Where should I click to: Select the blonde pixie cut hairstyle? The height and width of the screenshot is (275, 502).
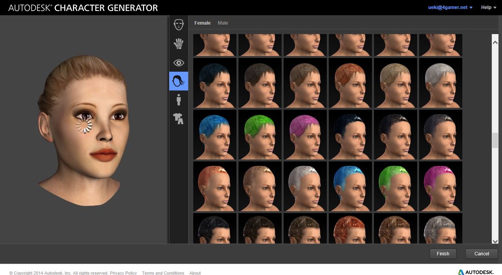pyautogui.click(x=396, y=83)
